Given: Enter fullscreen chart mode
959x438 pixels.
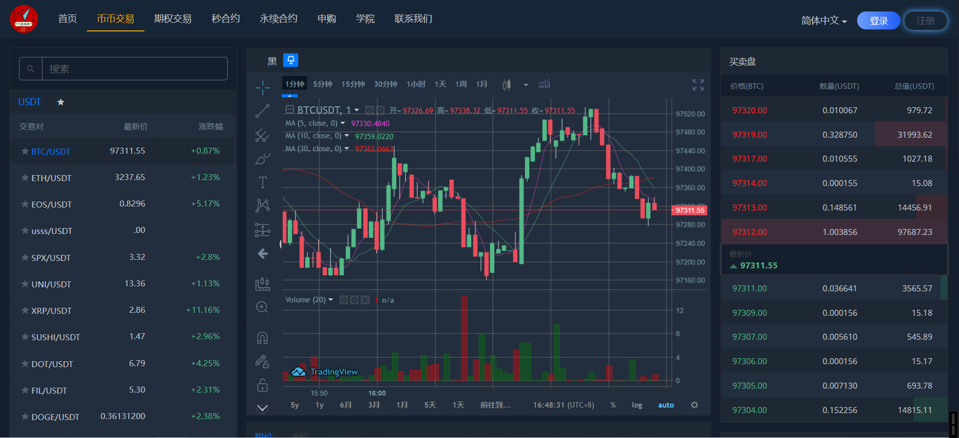Looking at the screenshot, I should click(x=698, y=85).
